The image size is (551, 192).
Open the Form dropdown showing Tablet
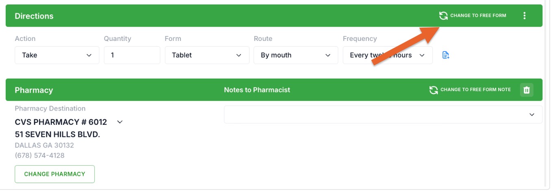point(207,55)
